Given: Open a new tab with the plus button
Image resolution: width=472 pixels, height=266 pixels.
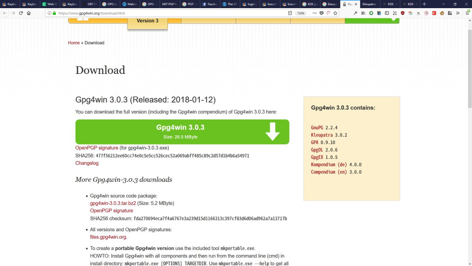Looking at the screenshot, I should pos(424,4).
